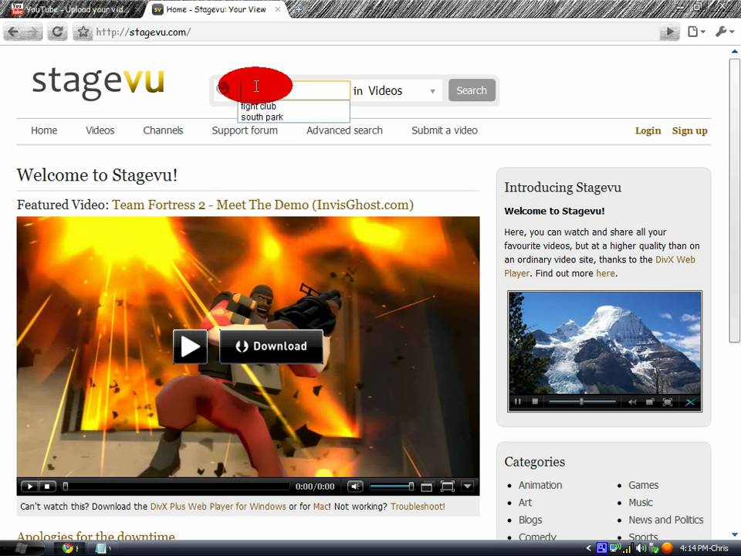Click the Login link
741x556 pixels.
tap(648, 131)
